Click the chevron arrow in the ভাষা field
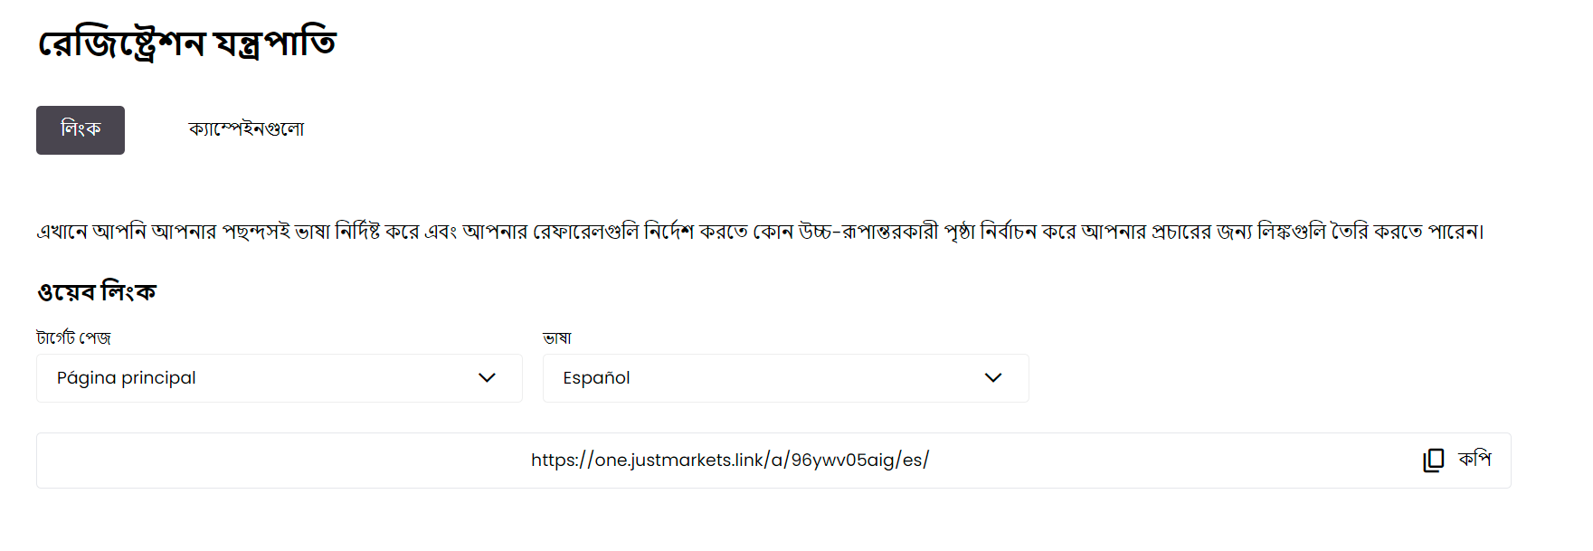 (x=993, y=378)
